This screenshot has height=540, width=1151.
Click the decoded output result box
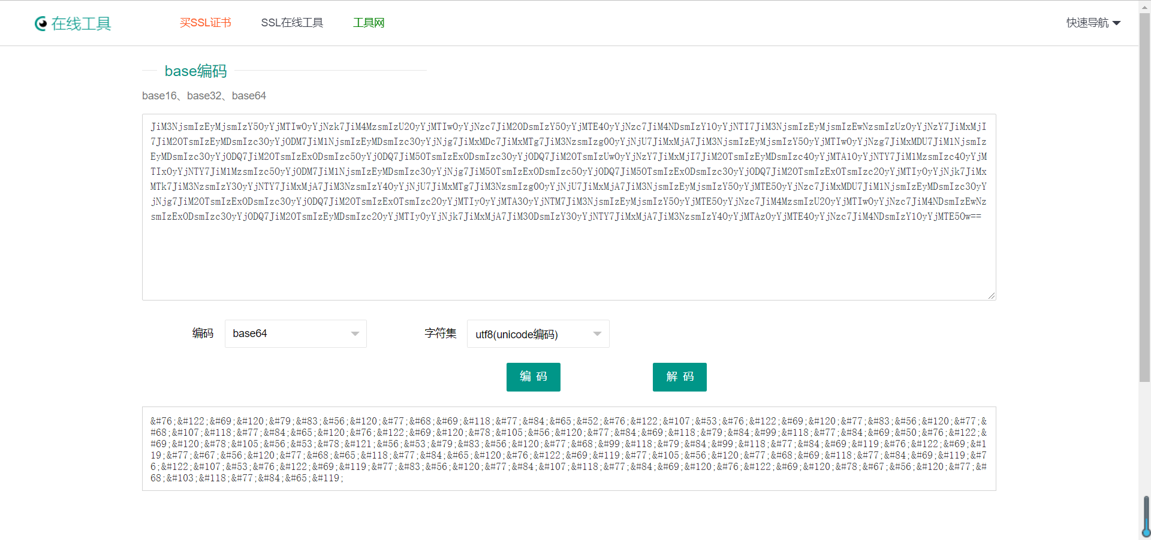click(x=569, y=449)
